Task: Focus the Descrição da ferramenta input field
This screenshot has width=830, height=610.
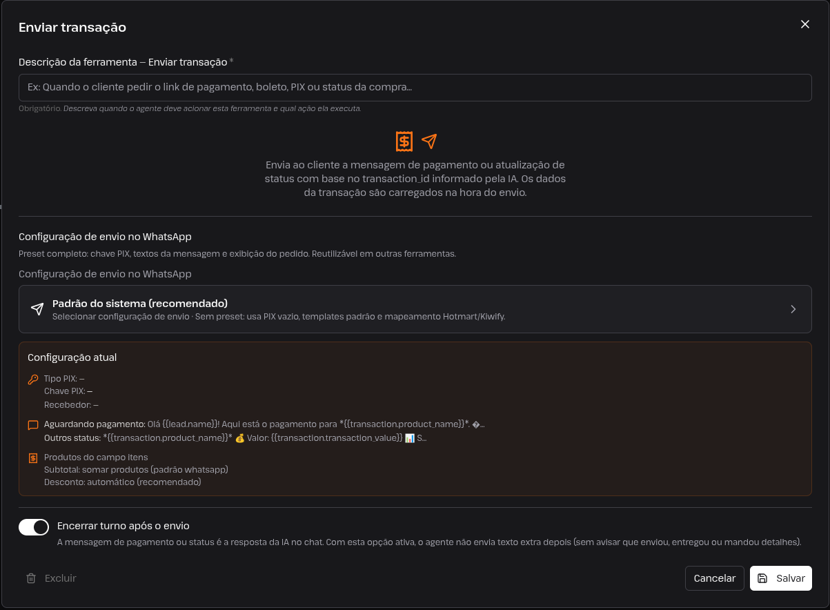Action: pos(415,88)
